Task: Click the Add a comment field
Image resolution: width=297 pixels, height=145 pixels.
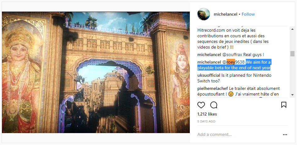Action: [239, 134]
